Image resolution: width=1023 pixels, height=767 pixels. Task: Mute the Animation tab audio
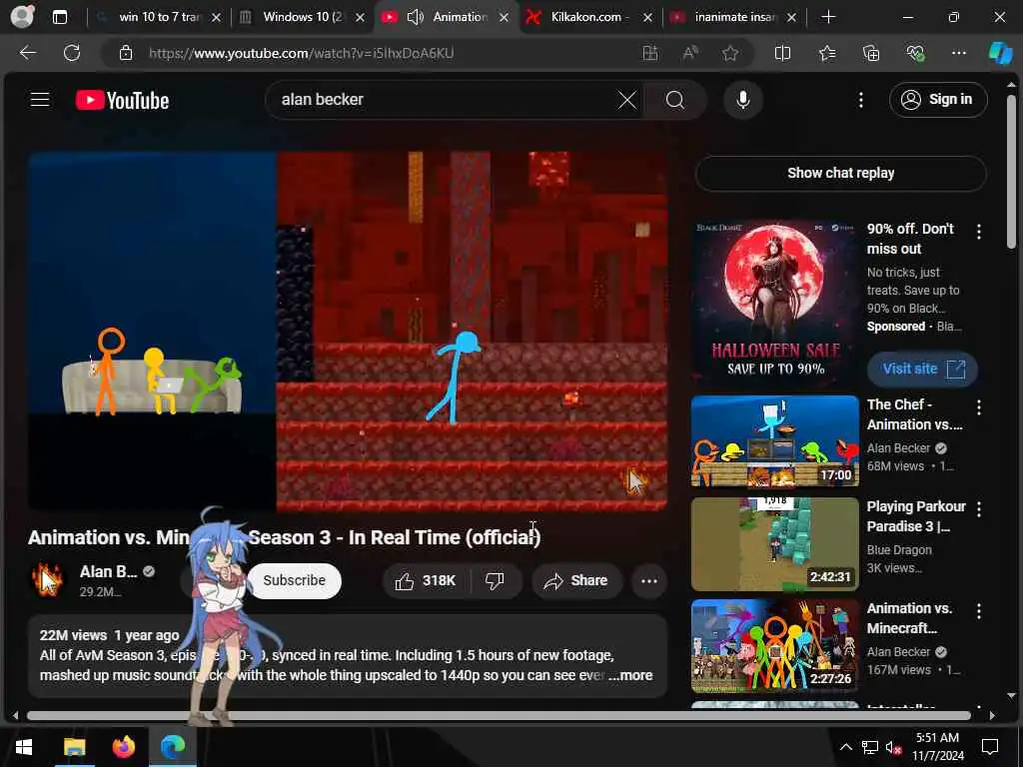pyautogui.click(x=415, y=17)
